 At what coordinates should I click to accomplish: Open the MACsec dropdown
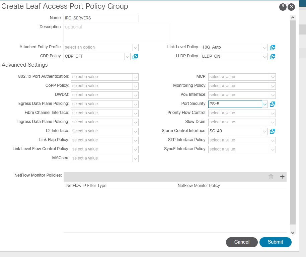[x=136, y=158]
